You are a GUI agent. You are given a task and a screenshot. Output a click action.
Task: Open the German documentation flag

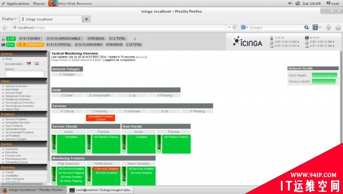pos(29,64)
